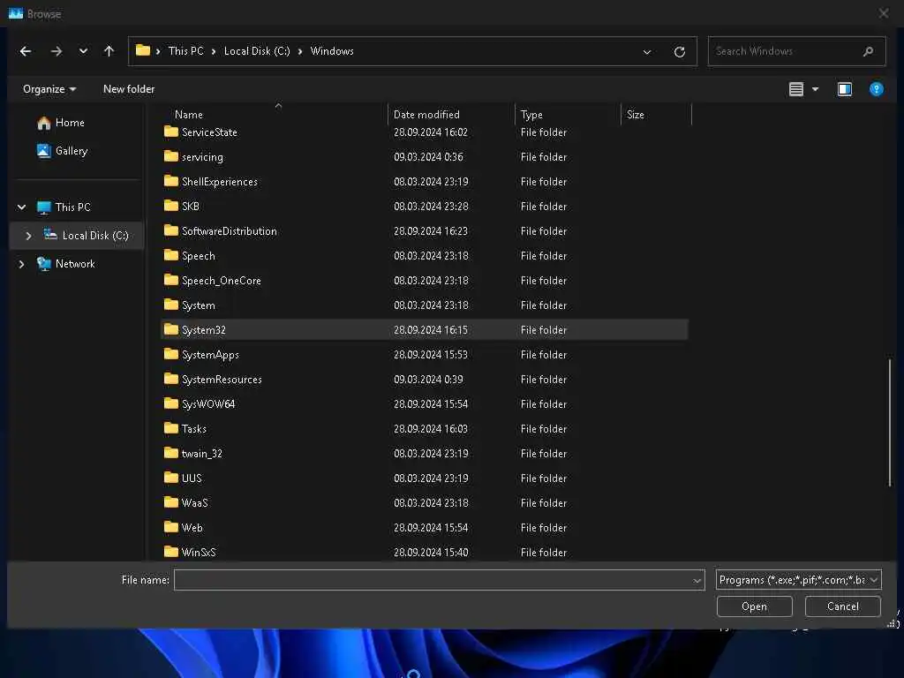Click Local Disk (C:) breadcrumb
This screenshot has height=678, width=904.
point(257,51)
